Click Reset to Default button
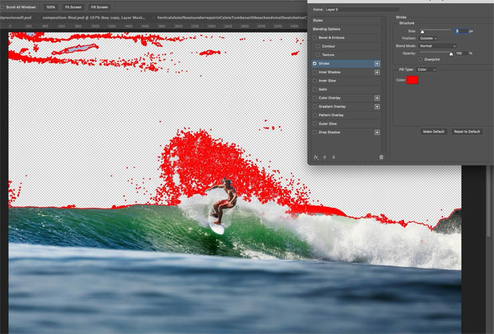The image size is (494, 334). pyautogui.click(x=467, y=132)
